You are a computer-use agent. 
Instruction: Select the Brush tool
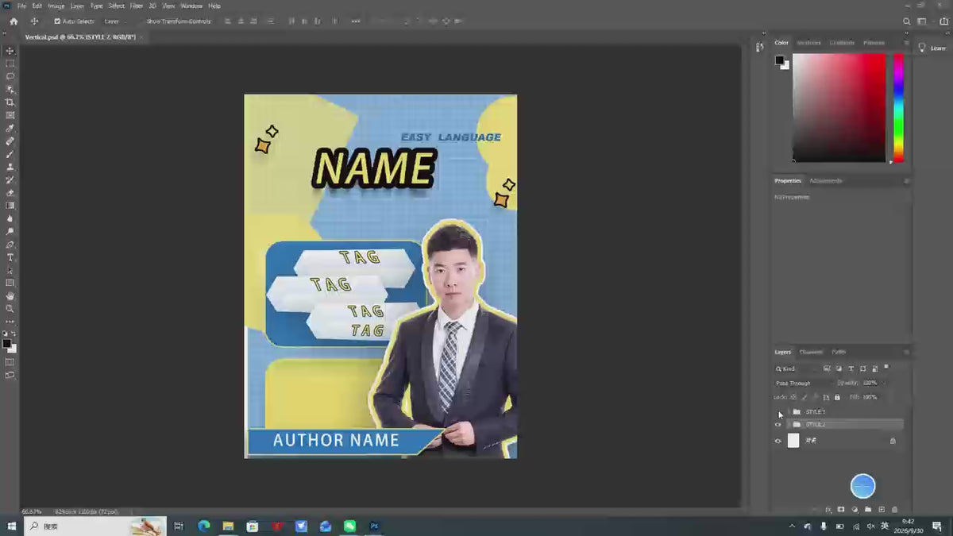[x=10, y=154]
